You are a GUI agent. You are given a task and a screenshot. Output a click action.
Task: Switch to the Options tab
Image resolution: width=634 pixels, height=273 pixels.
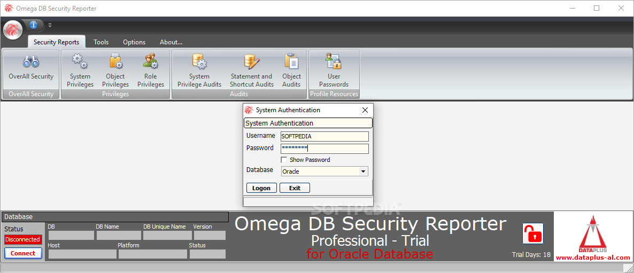[x=134, y=42]
